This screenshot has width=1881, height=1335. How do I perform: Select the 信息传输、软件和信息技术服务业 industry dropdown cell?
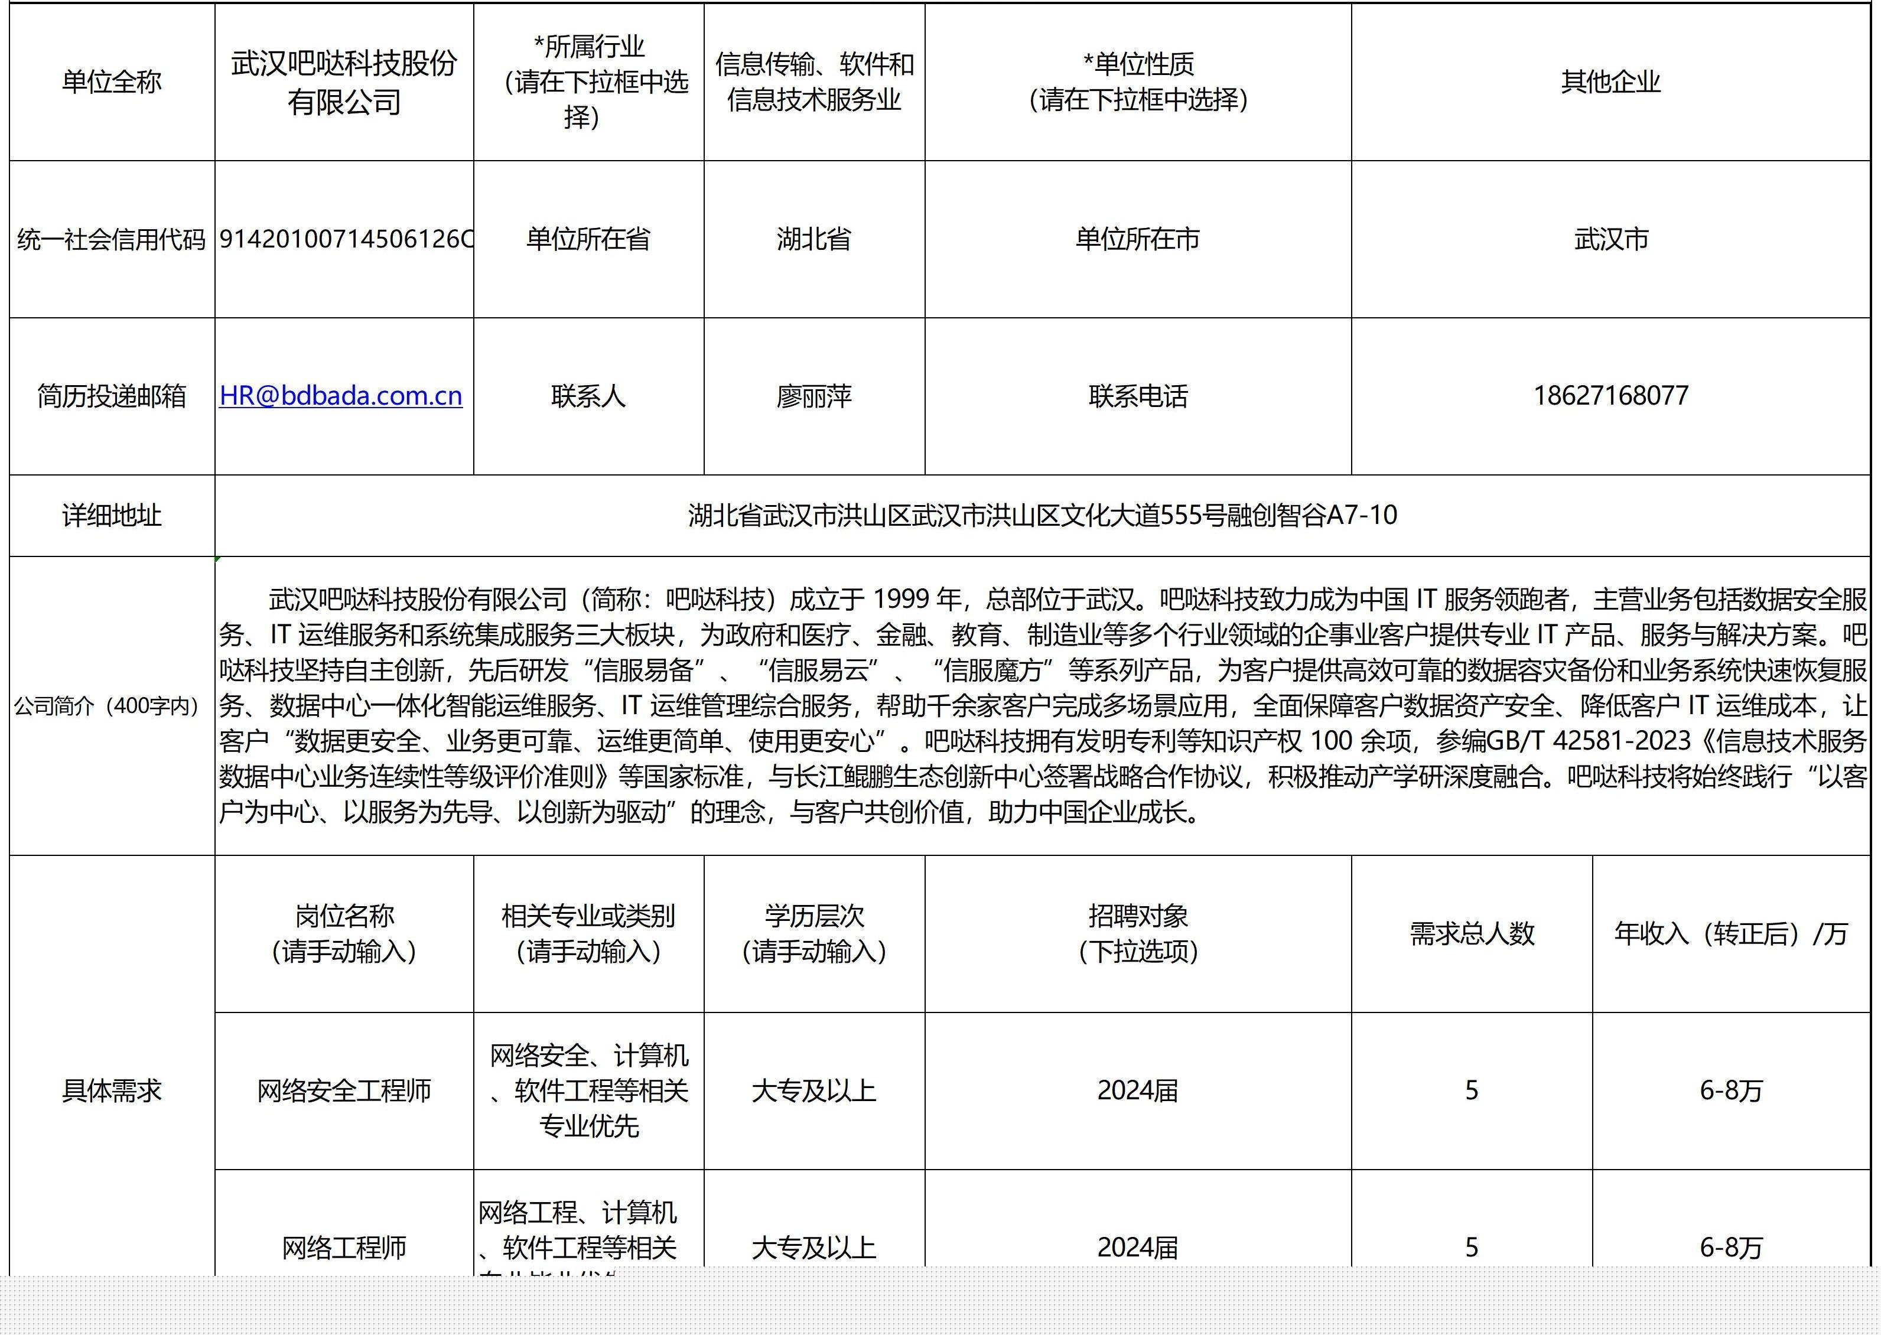point(814,82)
